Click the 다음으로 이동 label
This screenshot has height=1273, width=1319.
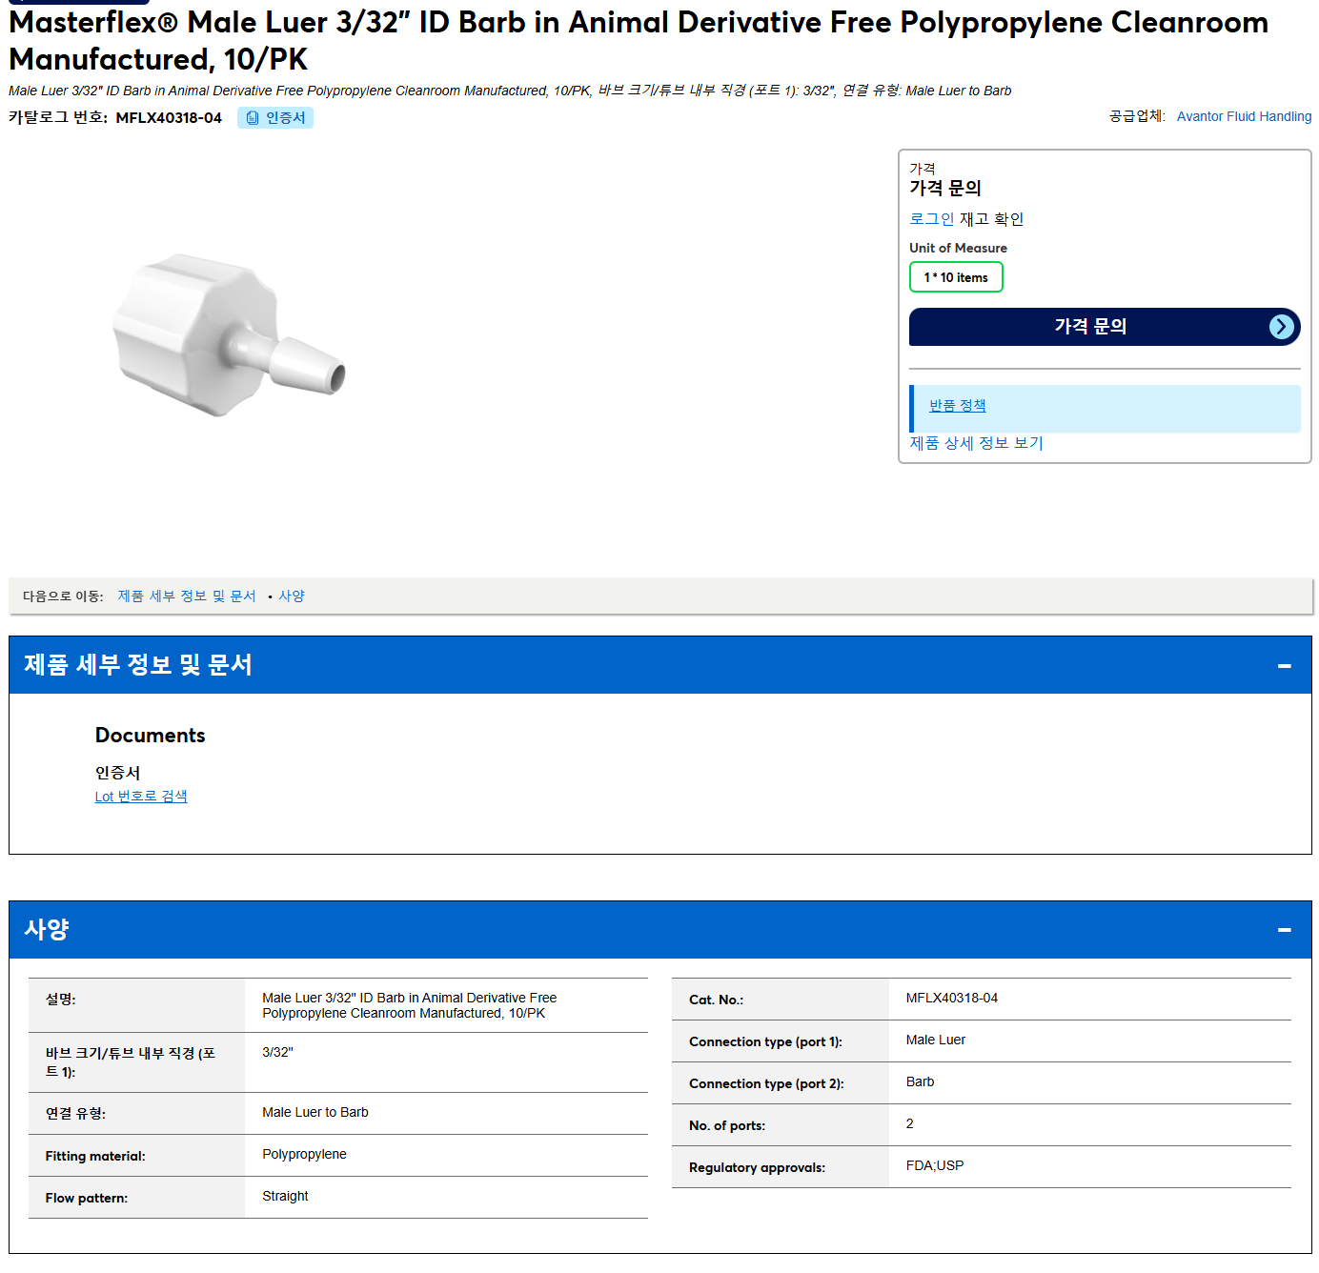pos(63,596)
